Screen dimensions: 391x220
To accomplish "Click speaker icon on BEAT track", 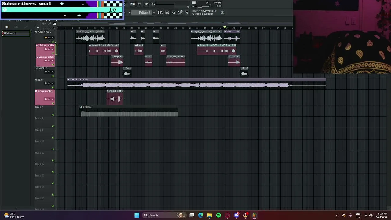I will coord(49,83).
